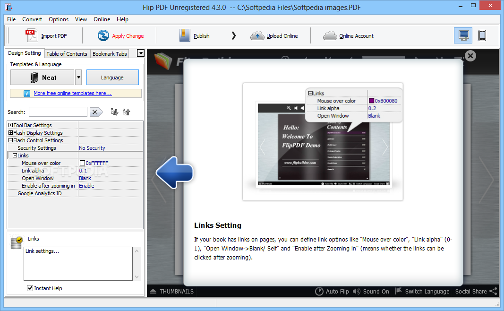Image resolution: width=504 pixels, height=311 pixels.
Task: Expand Flash Display Settings node
Action: point(10,132)
